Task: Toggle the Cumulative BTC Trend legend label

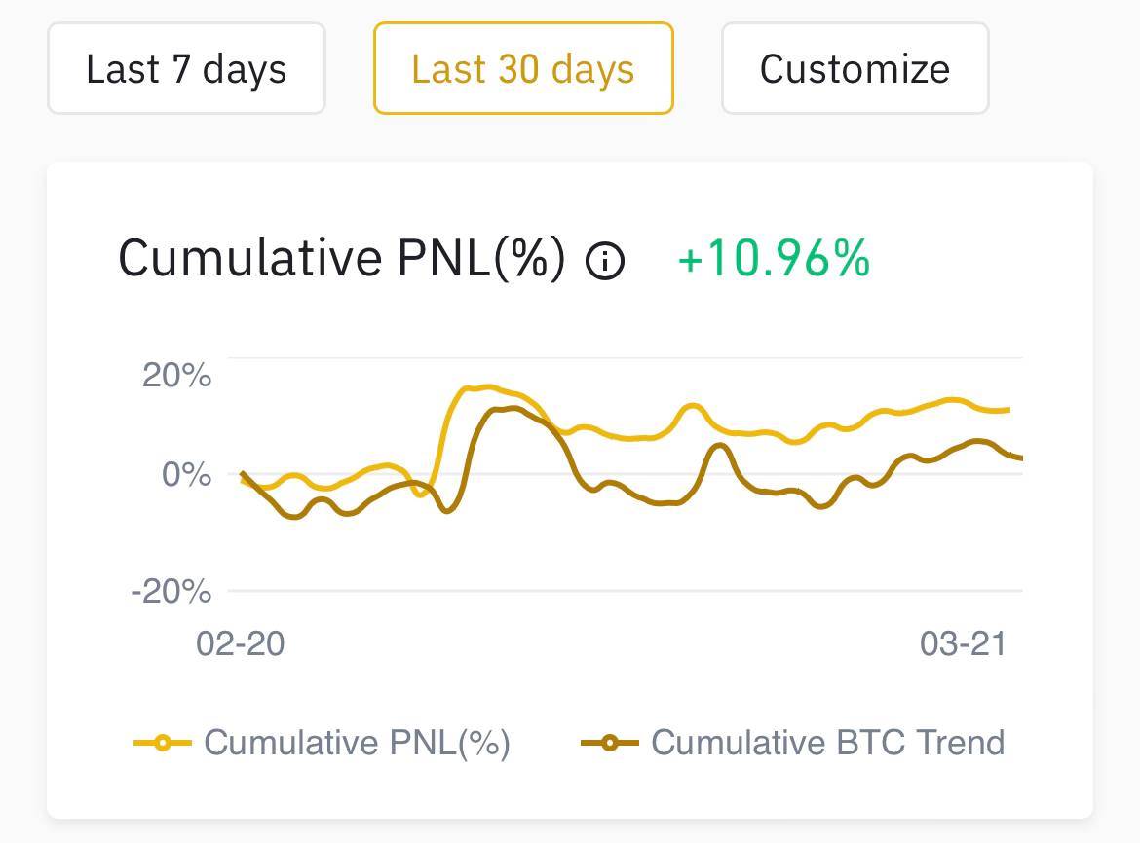Action: tap(827, 743)
